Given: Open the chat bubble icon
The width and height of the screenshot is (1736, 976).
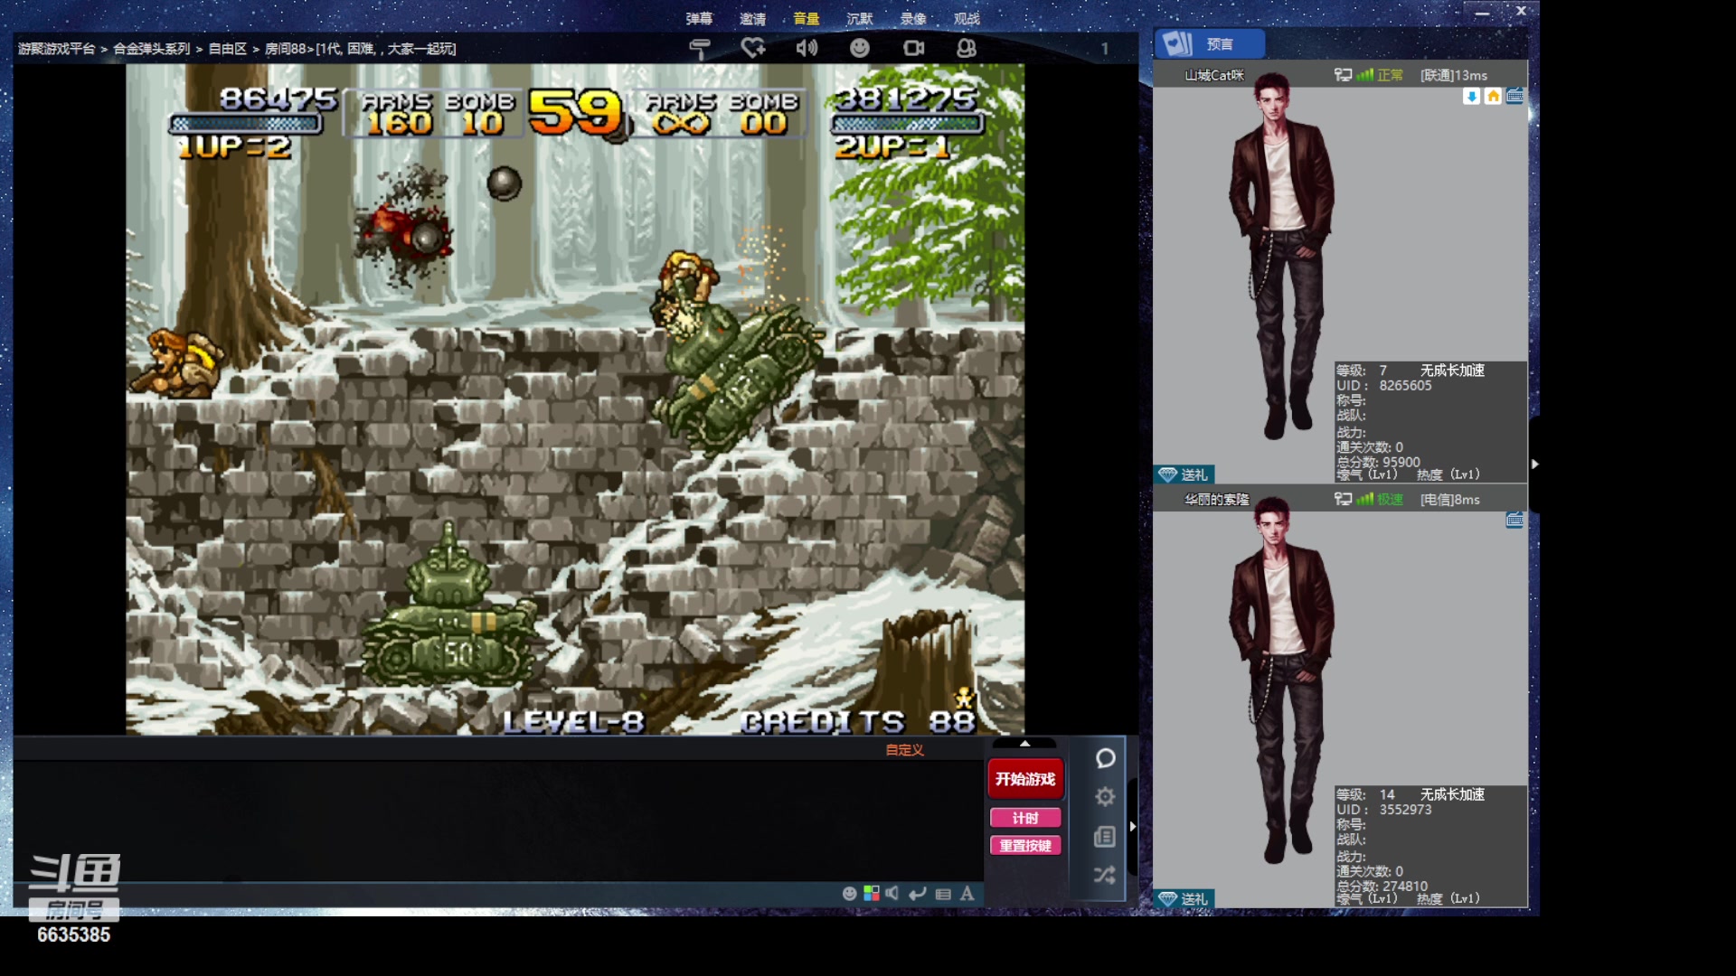Looking at the screenshot, I should click(x=1105, y=758).
